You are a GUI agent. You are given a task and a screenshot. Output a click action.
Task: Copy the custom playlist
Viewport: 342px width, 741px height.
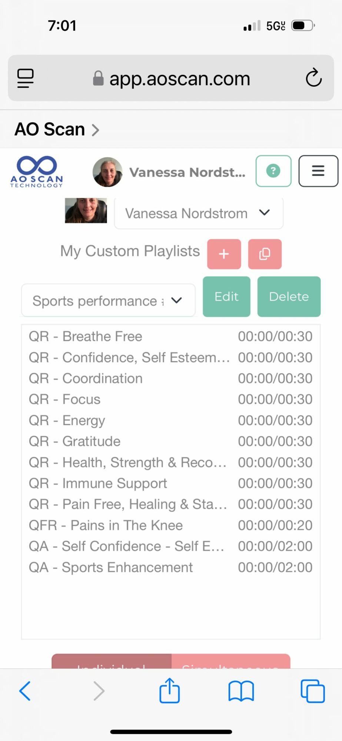click(265, 254)
